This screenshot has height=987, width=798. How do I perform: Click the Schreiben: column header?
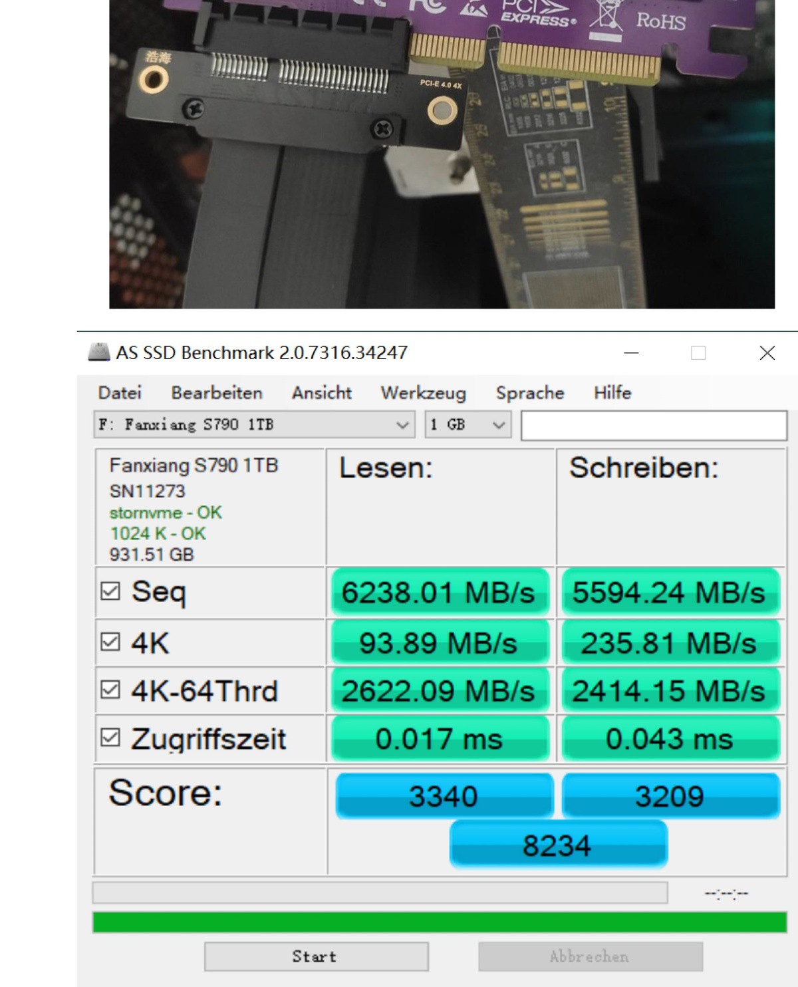[x=644, y=468]
